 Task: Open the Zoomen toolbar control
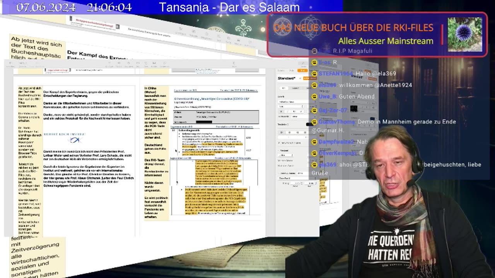coord(23,64)
